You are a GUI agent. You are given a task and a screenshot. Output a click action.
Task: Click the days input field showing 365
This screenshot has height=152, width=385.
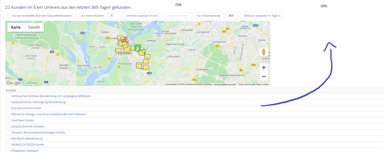[x=232, y=16]
